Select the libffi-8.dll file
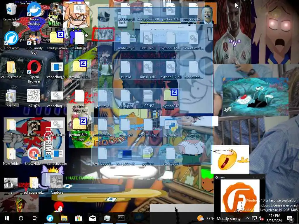This screenshot has width=299, height=224. pos(148,41)
